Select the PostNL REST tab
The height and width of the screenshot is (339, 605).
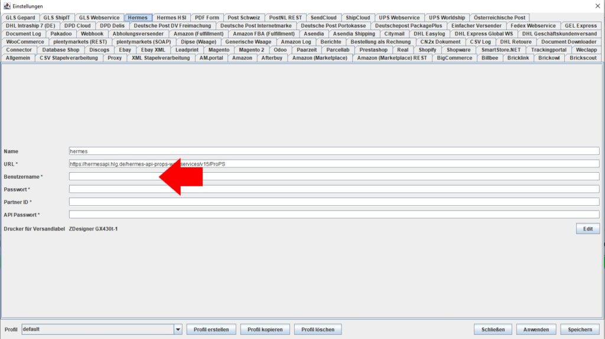[x=285, y=18]
